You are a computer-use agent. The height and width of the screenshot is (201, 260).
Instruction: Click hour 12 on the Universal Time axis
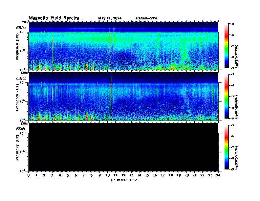(x=123, y=175)
